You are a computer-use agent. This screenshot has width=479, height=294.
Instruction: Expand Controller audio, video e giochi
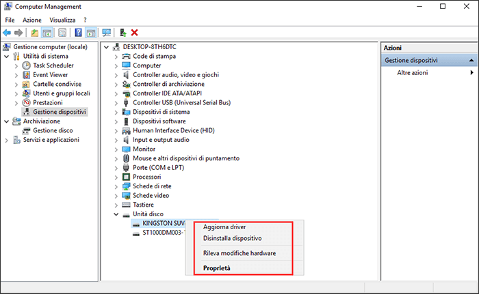pyautogui.click(x=116, y=75)
